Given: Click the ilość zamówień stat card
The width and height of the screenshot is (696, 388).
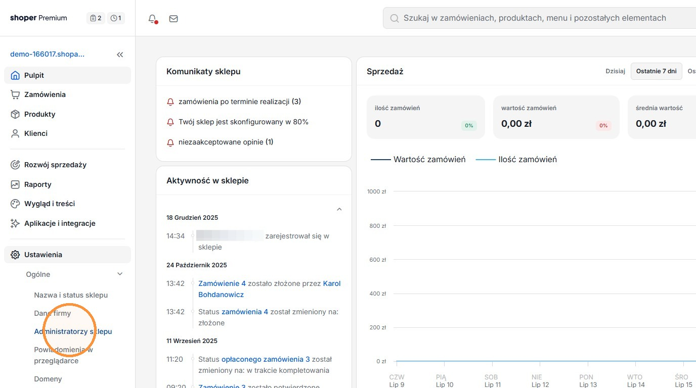Looking at the screenshot, I should (x=426, y=117).
